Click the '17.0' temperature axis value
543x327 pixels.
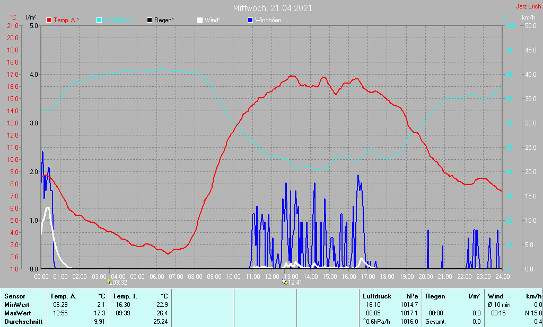pos(13,74)
